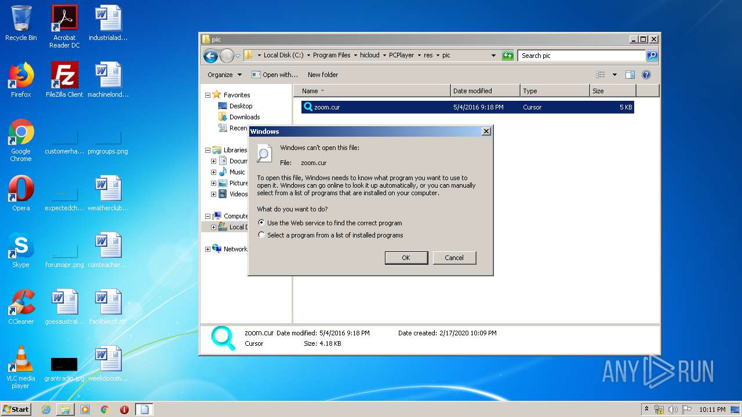Show hidden tray icons arrow
The width and height of the screenshot is (742, 417).
click(x=646, y=409)
